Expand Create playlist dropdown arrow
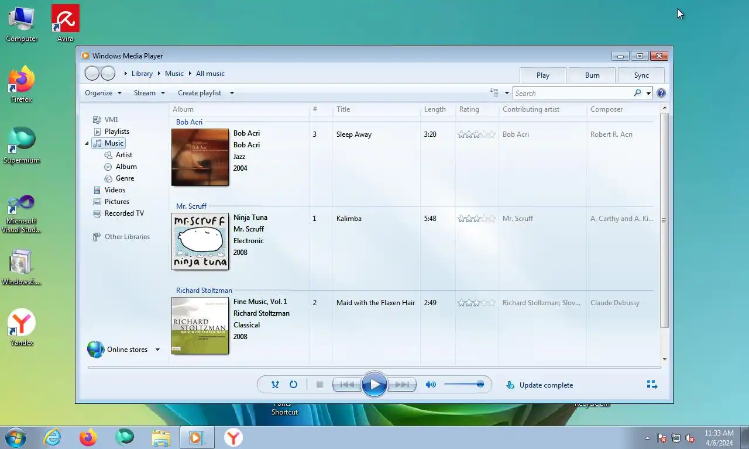749x449 pixels. point(232,93)
